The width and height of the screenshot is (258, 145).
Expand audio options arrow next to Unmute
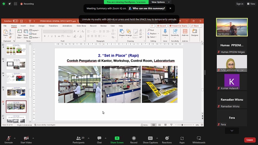[15, 138]
